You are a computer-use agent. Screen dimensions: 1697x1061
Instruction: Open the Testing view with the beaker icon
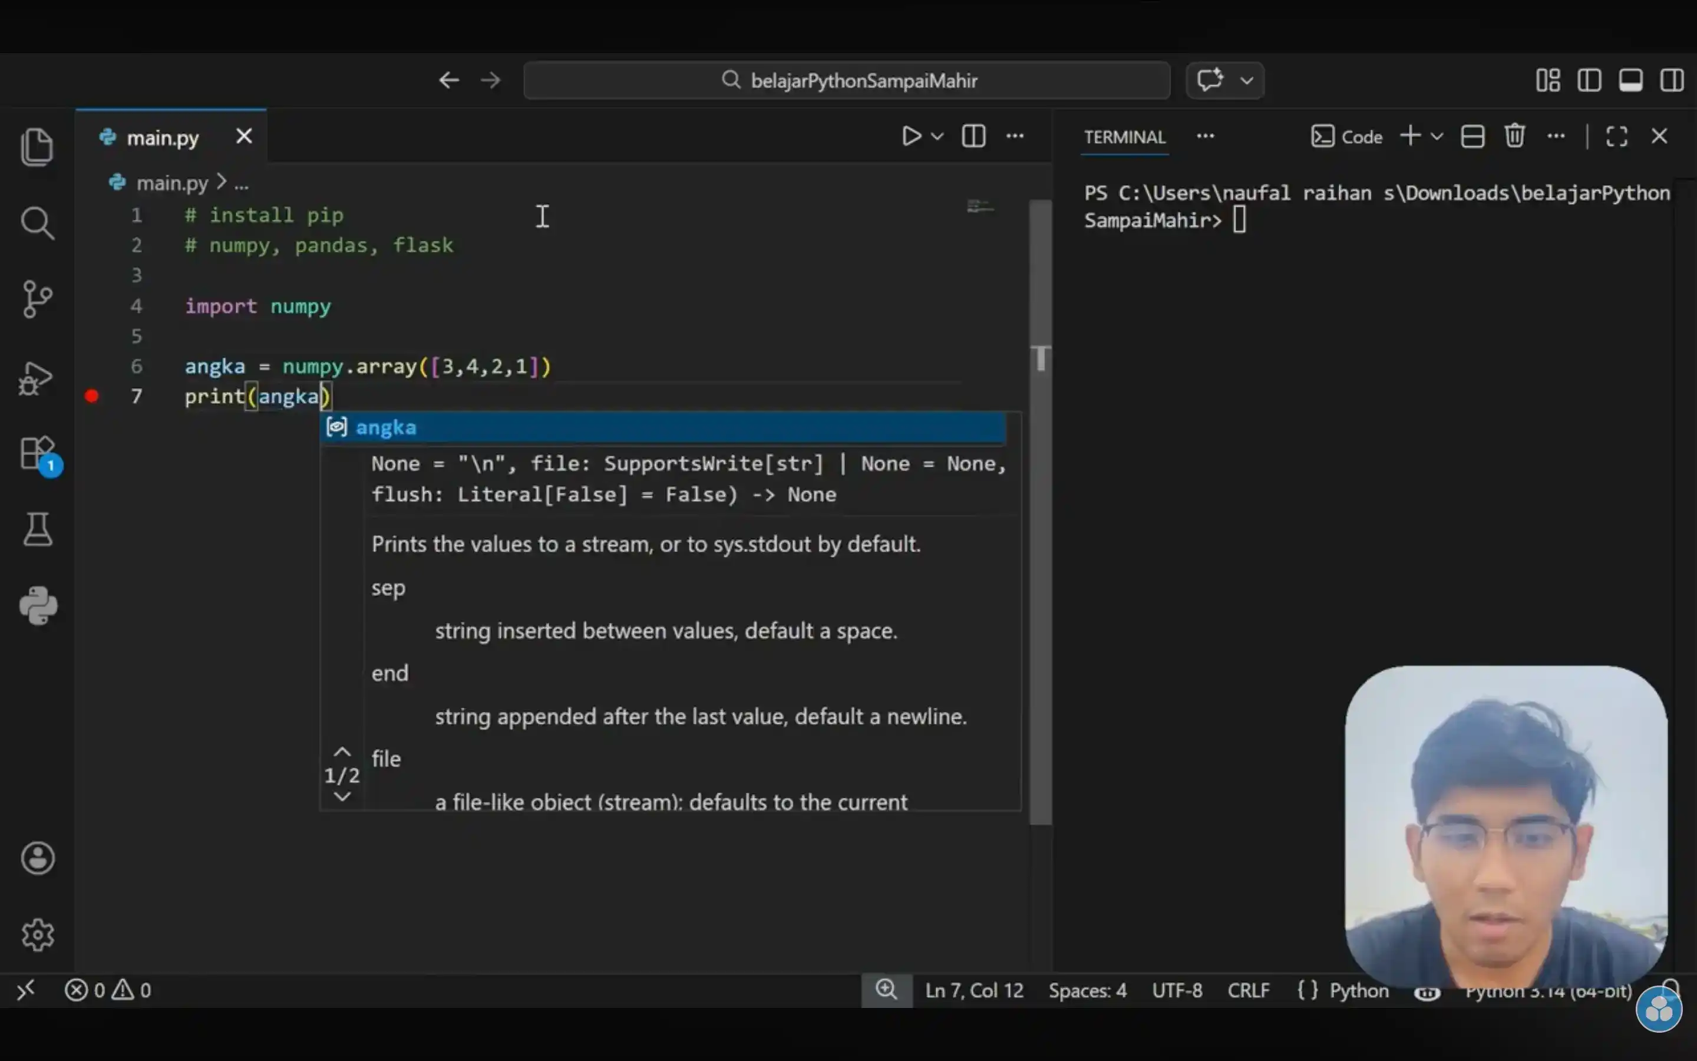click(38, 529)
